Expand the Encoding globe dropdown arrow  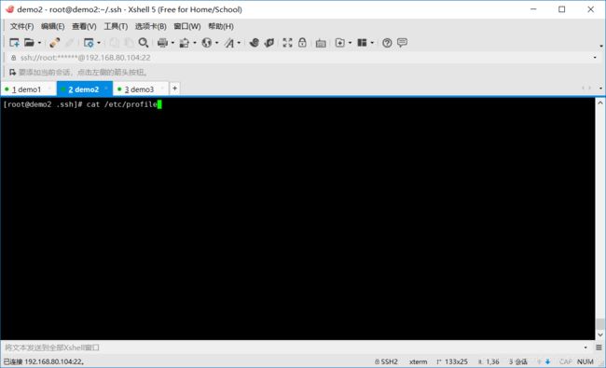[217, 43]
